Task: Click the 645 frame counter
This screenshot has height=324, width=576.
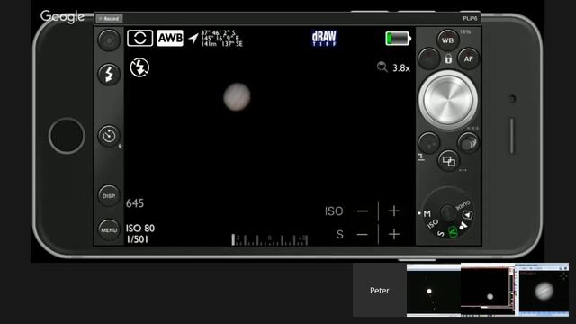Action: click(x=135, y=203)
